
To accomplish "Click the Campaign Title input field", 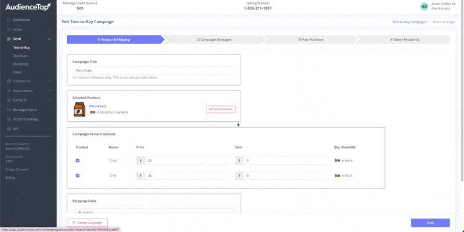I will pyautogui.click(x=154, y=70).
